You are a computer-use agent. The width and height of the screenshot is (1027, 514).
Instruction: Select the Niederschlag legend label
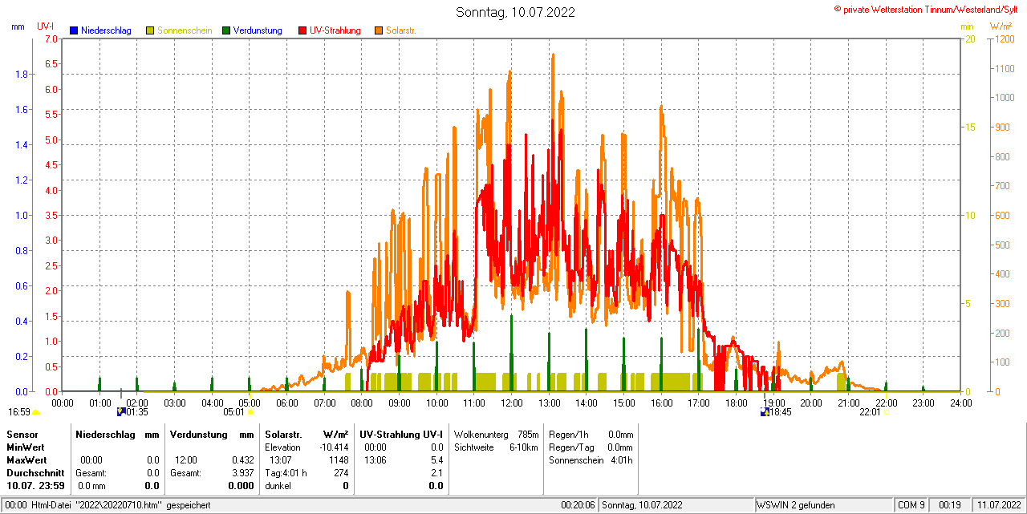pyautogui.click(x=106, y=30)
